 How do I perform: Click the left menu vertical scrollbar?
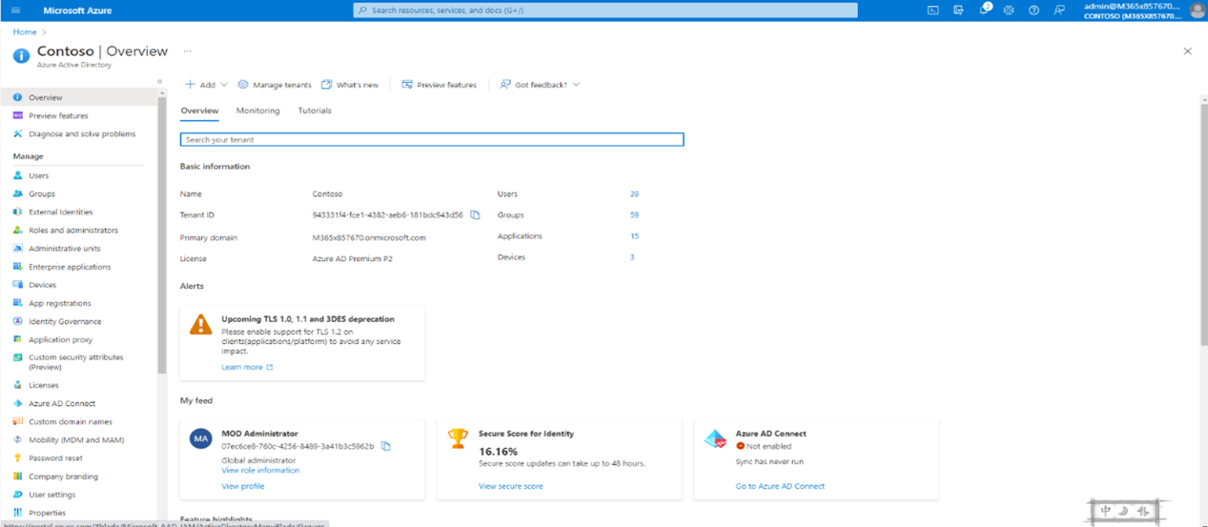(x=162, y=233)
